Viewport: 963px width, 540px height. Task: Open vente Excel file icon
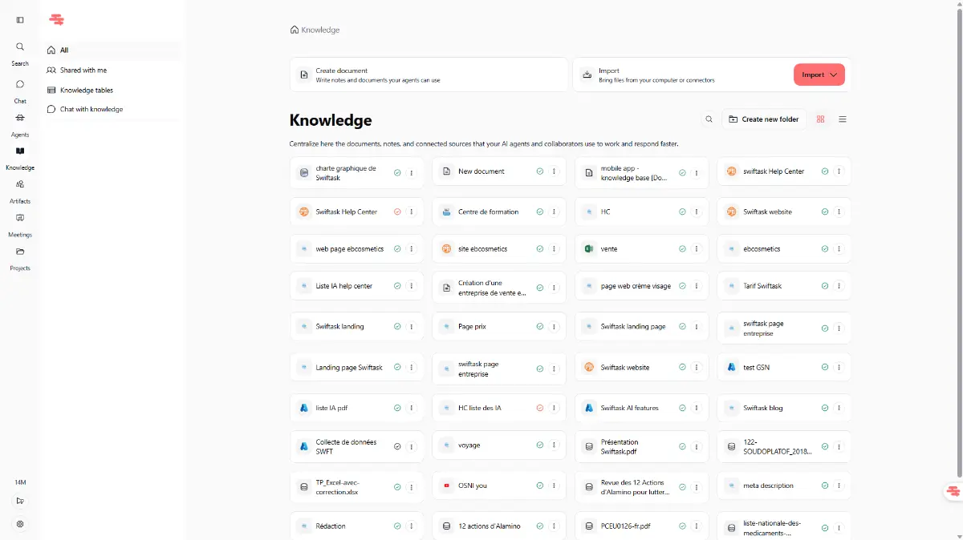[x=589, y=249]
